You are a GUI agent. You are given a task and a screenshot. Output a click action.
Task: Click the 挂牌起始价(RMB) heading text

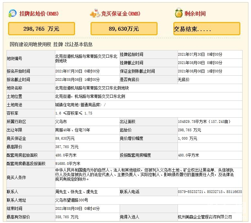39,14
